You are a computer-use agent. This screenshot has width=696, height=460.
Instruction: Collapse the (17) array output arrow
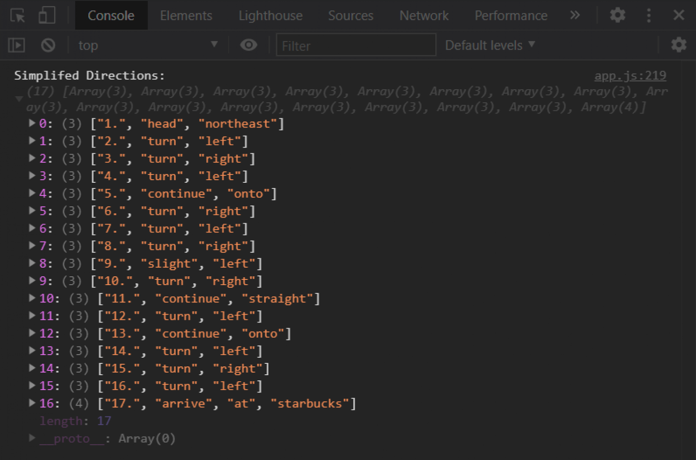click(x=19, y=99)
